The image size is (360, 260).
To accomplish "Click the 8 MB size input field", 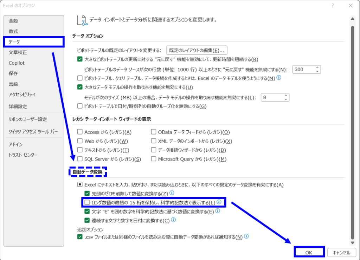I will pos(272,97).
